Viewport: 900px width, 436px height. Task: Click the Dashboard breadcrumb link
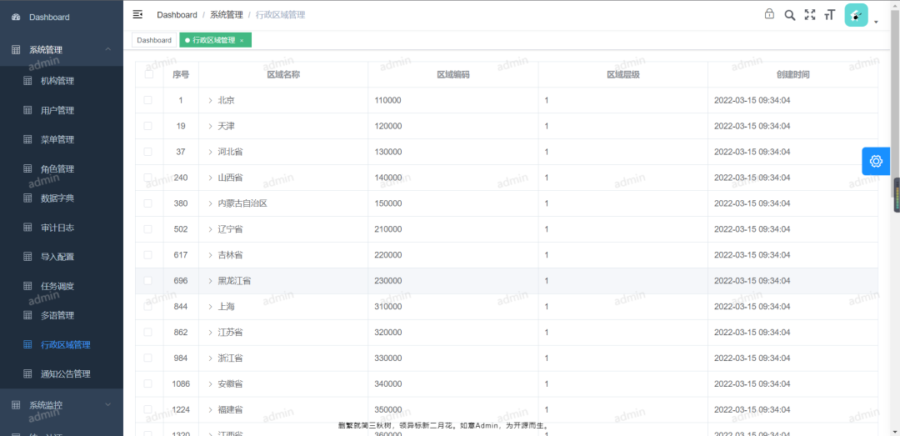click(x=177, y=15)
